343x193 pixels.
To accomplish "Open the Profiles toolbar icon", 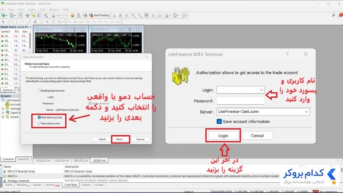I will pyautogui.click(x=12, y=15).
